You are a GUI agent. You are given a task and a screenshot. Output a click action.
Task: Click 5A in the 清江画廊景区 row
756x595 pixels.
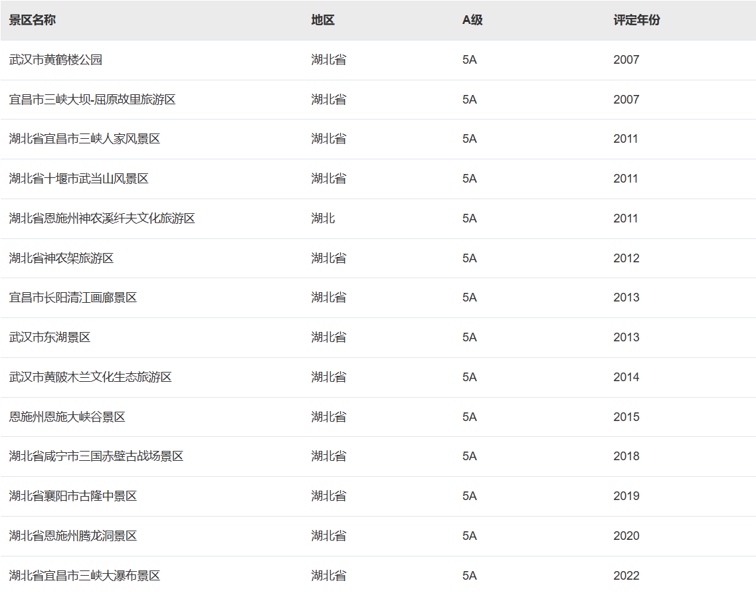pyautogui.click(x=470, y=297)
